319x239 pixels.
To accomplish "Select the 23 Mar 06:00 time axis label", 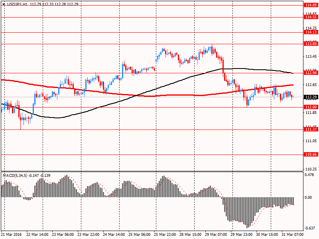I will click(x=63, y=234).
